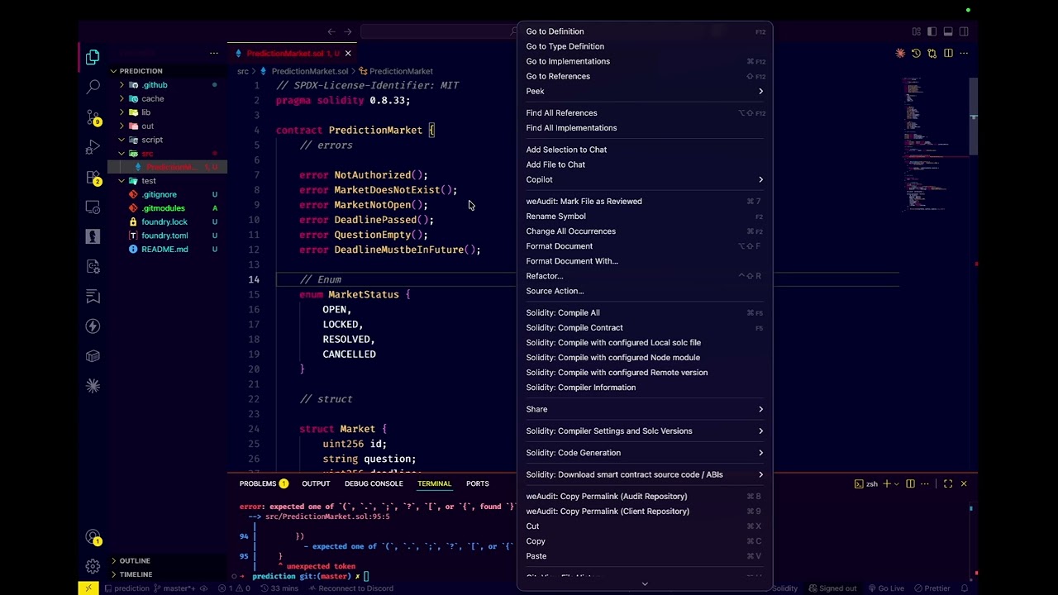Image resolution: width=1058 pixels, height=595 pixels.
Task: Open Explorer panel More Actions ellipsis
Action: coord(213,53)
